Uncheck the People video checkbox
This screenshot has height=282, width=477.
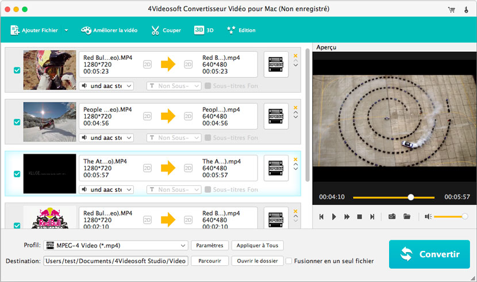click(17, 122)
